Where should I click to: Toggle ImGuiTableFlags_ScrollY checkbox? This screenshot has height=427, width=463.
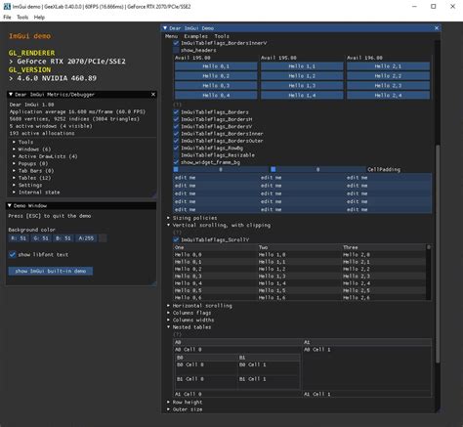point(176,239)
